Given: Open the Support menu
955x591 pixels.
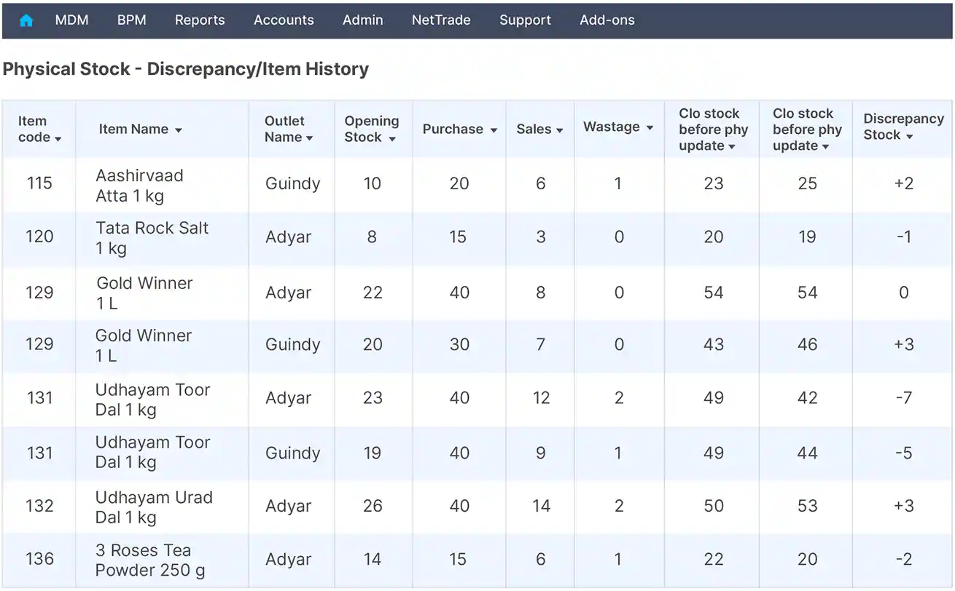Looking at the screenshot, I should 525,20.
